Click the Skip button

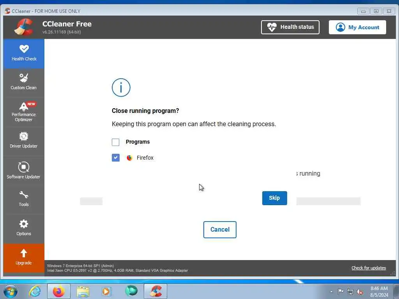275,198
